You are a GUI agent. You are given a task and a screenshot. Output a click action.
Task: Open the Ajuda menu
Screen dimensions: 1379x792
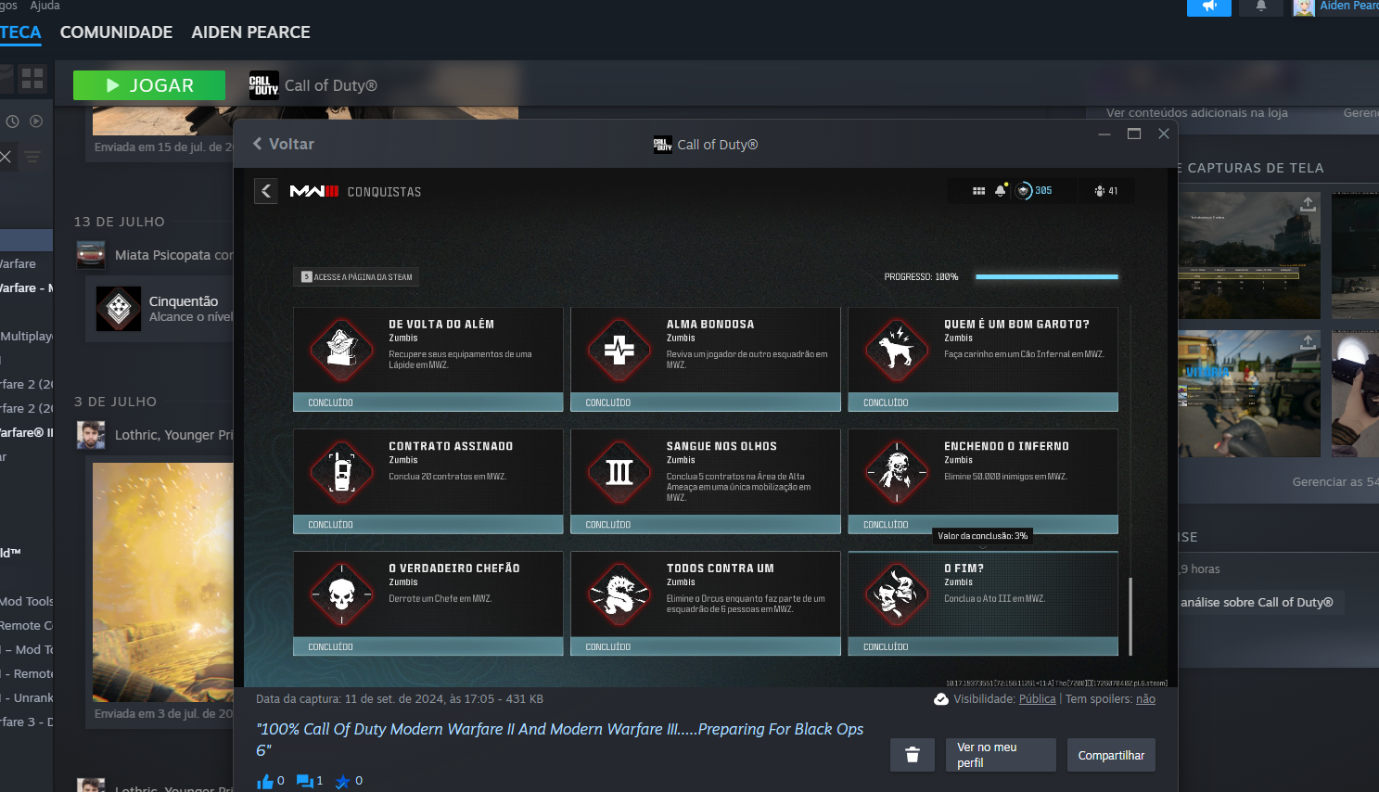pos(45,6)
